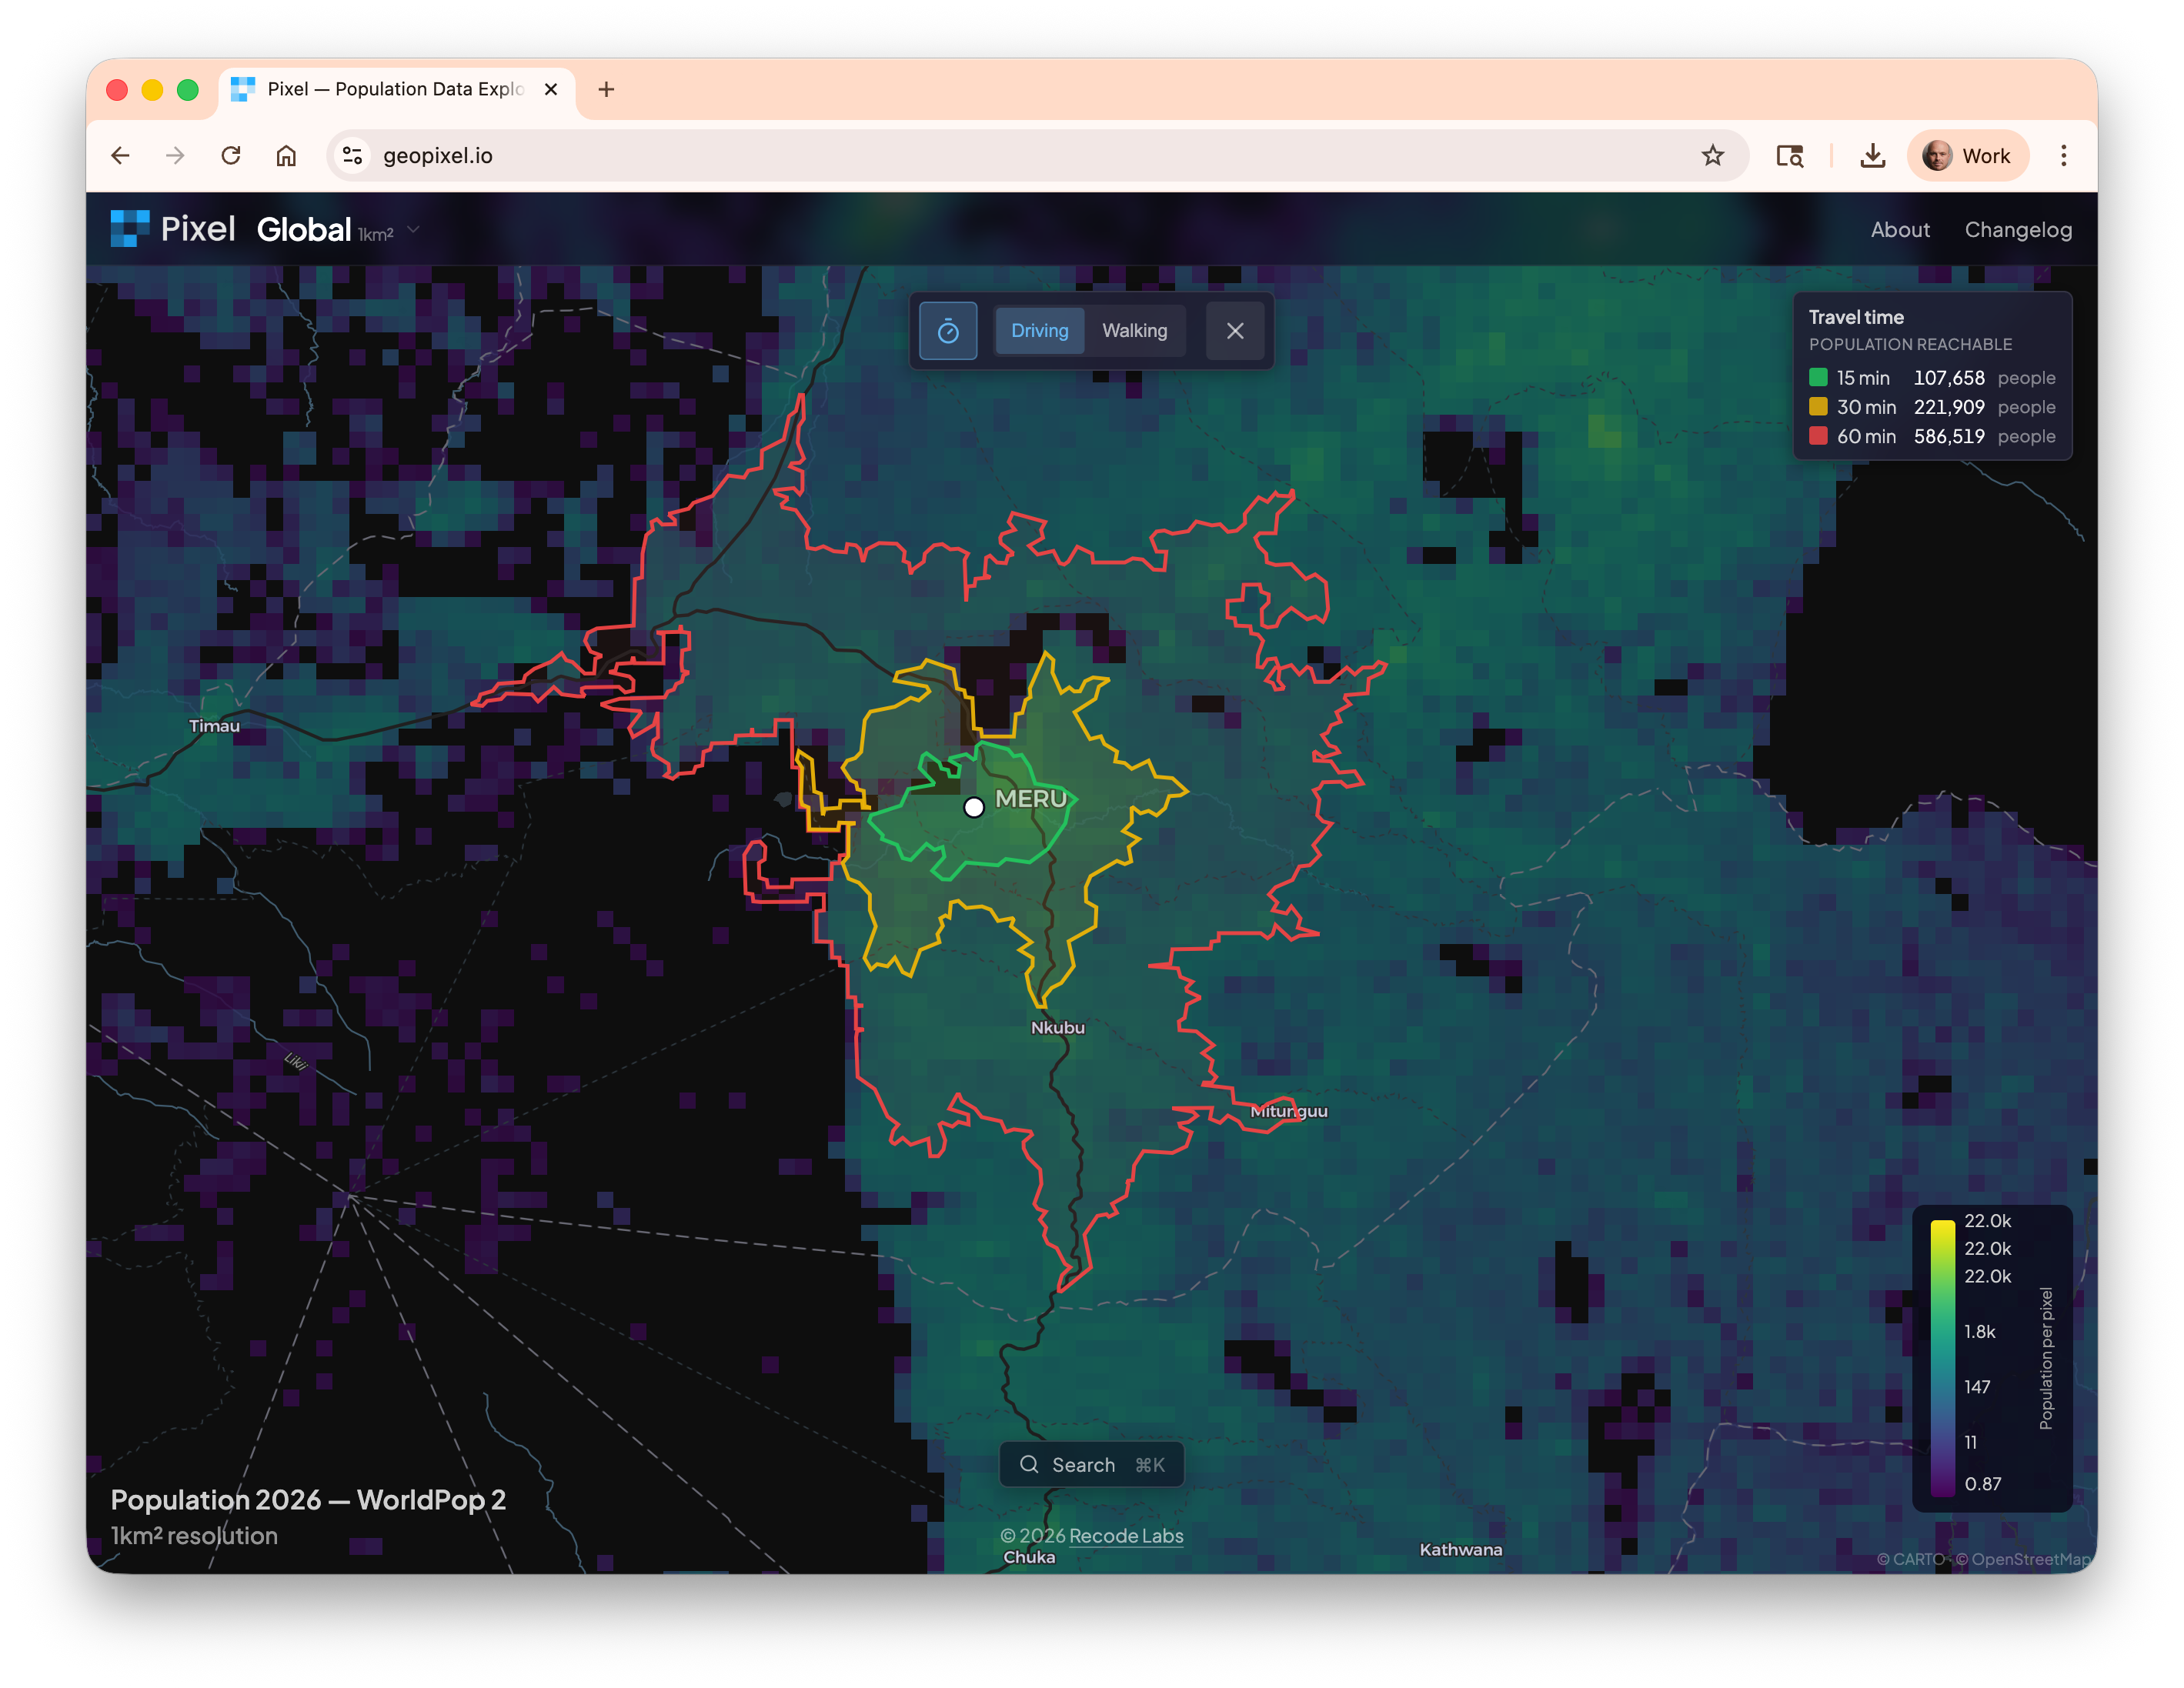
Task: Click the Travel time panel heading
Action: (1855, 317)
